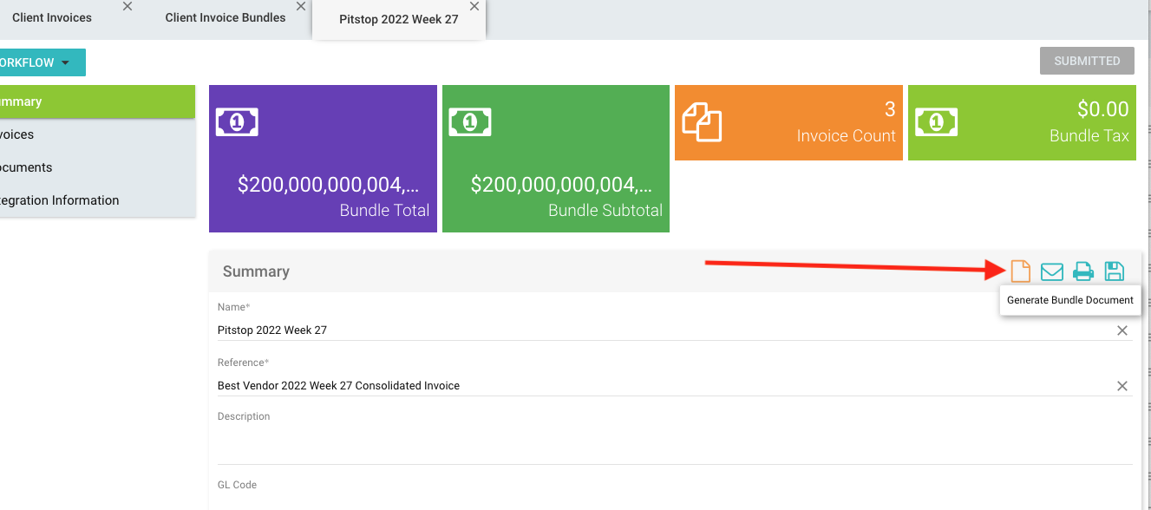Click the email envelope icon in Summary
1151x510 pixels.
(1051, 271)
